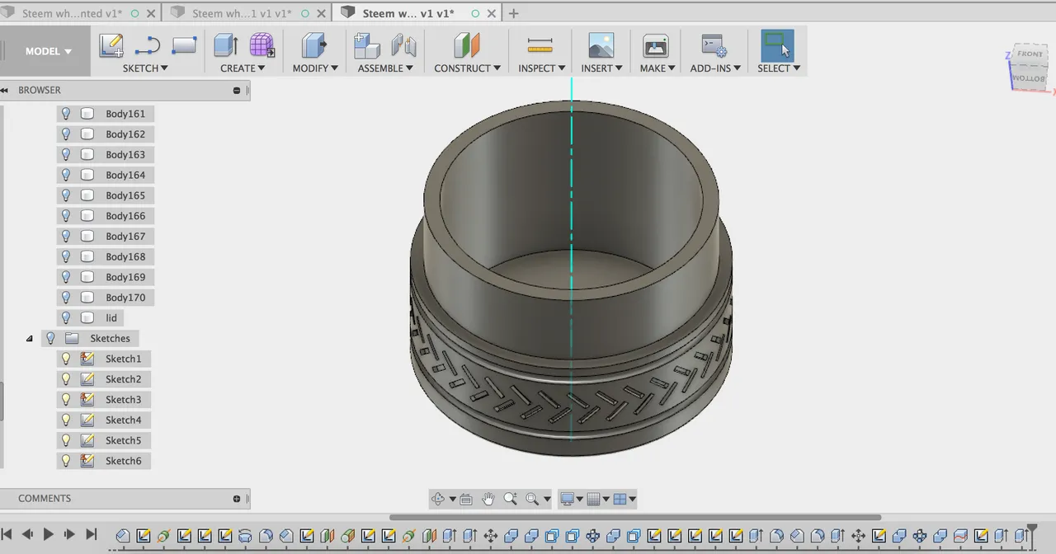Jump to the timeline start
Viewport: 1056px width, 554px height.
7,534
